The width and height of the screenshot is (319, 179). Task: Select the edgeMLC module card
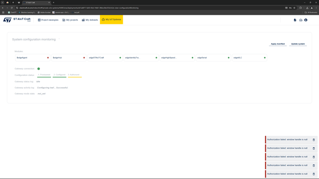tap(249, 58)
